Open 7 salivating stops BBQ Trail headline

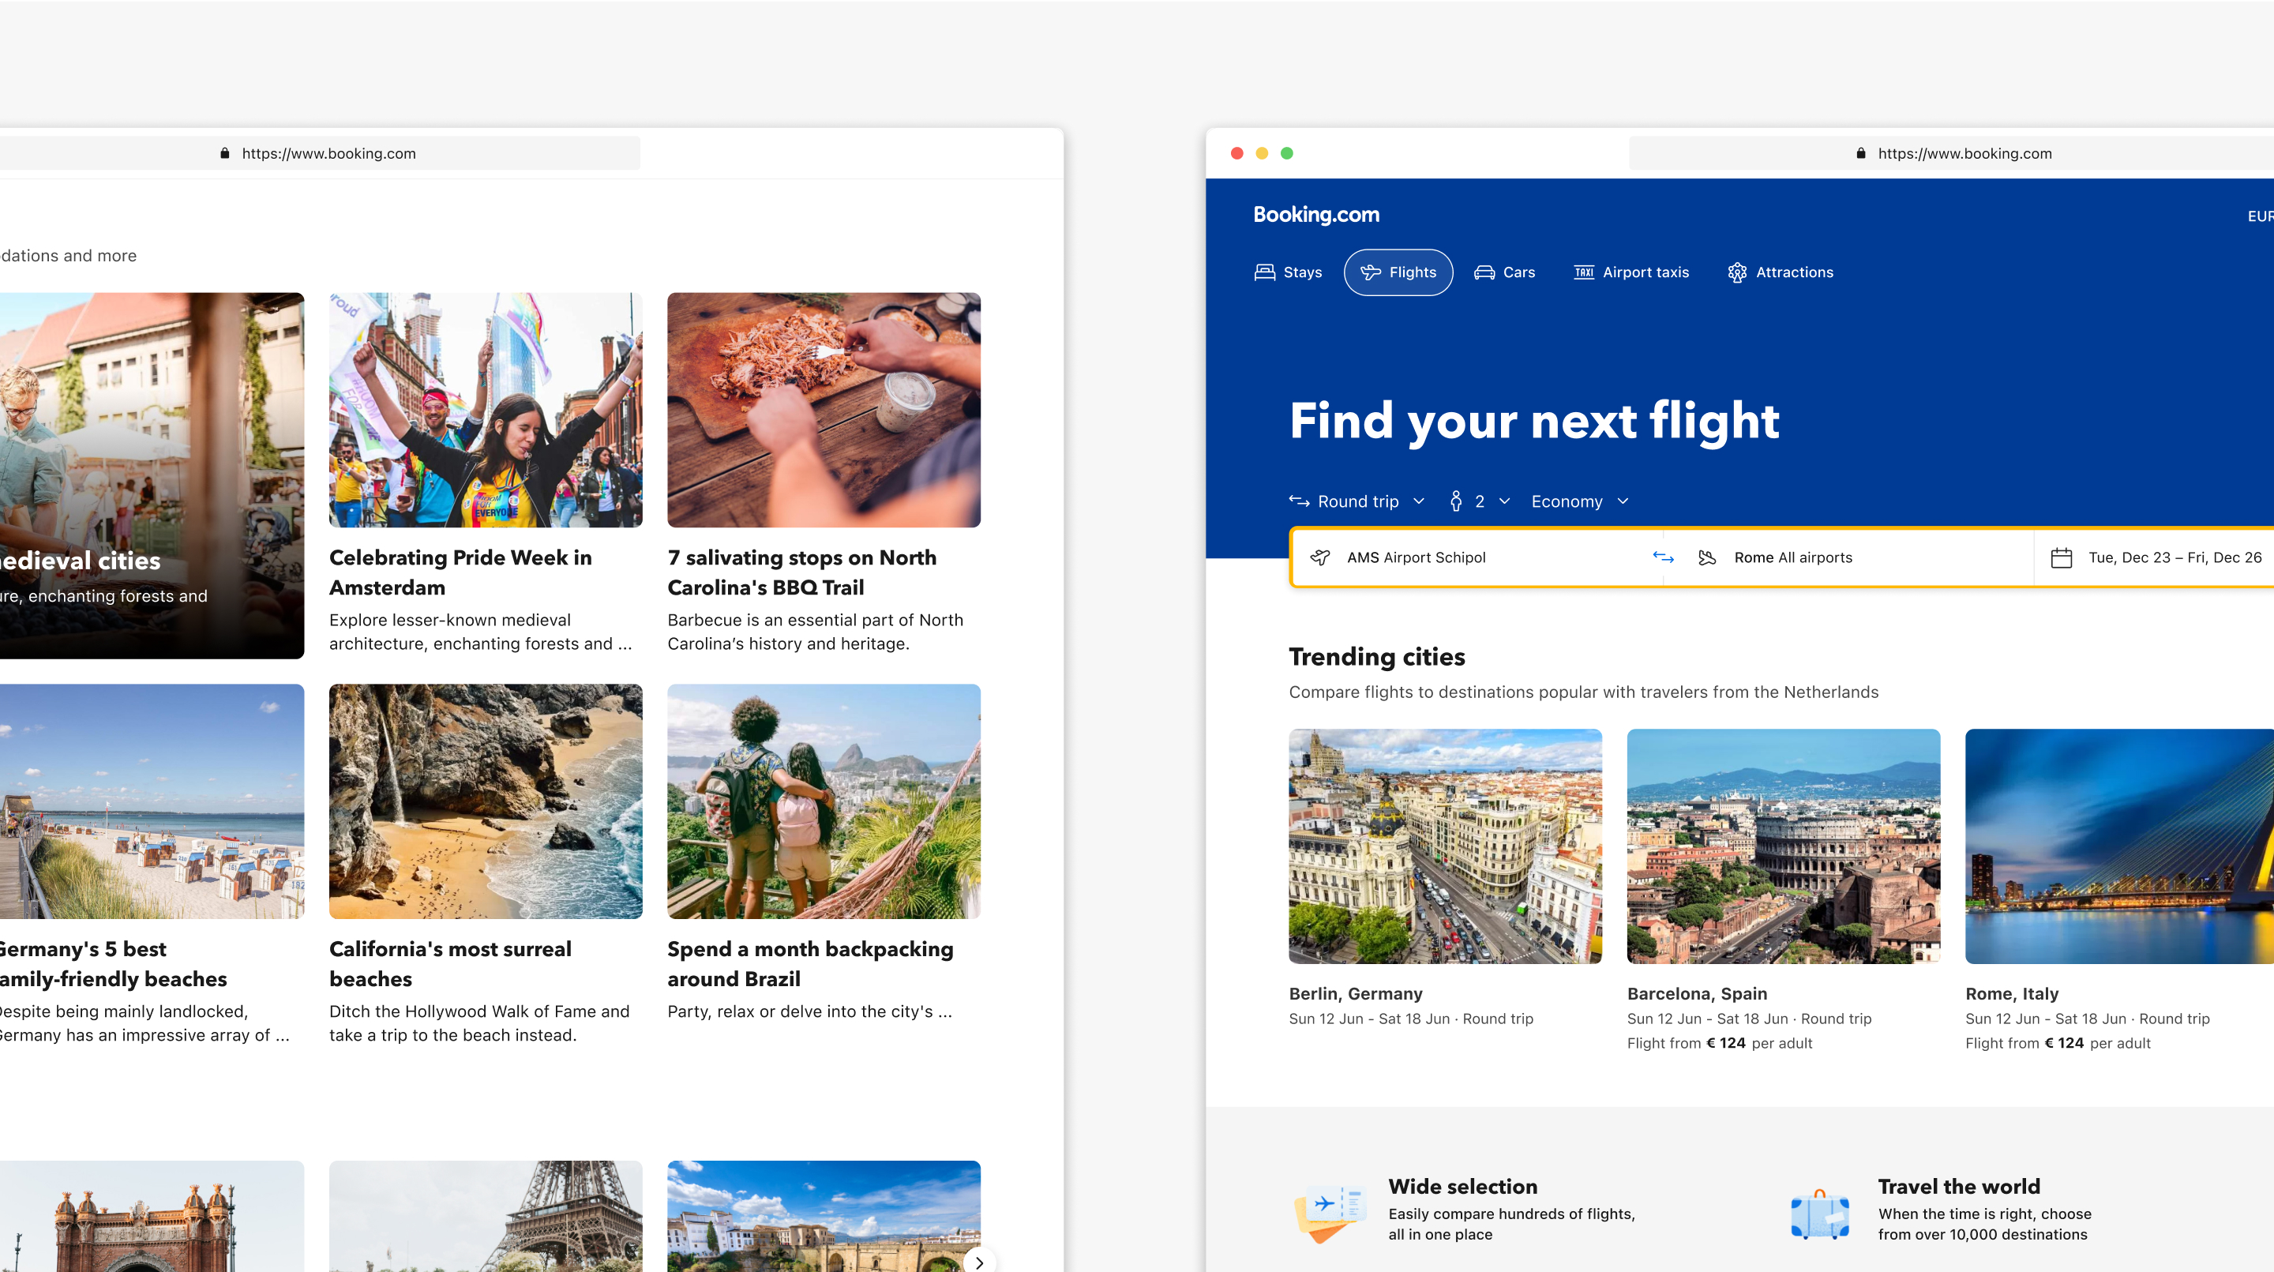(801, 572)
